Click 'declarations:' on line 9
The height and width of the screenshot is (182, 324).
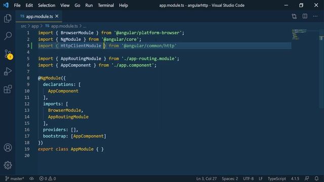click(x=59, y=84)
